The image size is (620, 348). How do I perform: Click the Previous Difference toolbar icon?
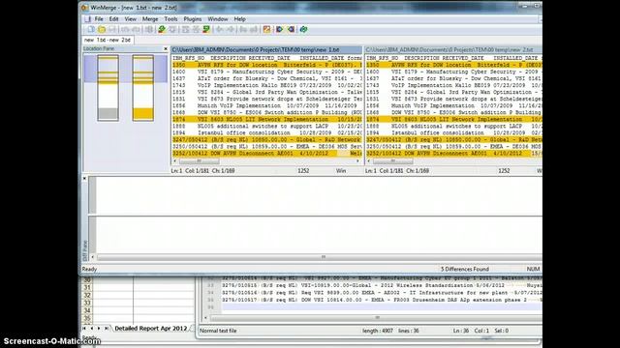[172, 29]
